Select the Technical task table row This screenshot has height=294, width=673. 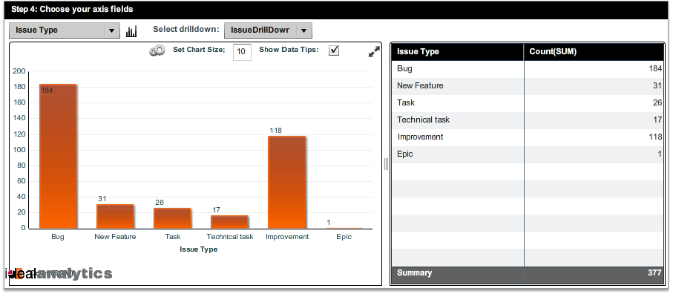(528, 120)
